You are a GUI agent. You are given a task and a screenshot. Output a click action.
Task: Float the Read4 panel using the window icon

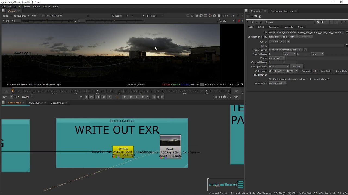tap(346, 22)
